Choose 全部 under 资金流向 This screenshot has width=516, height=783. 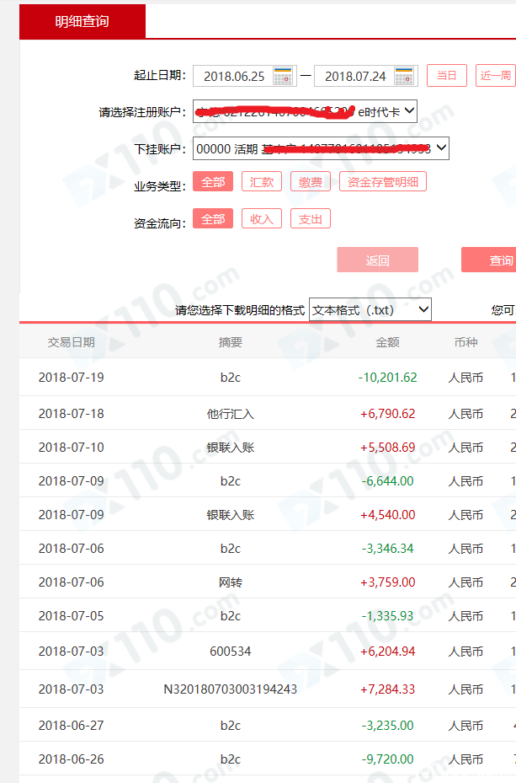click(213, 219)
